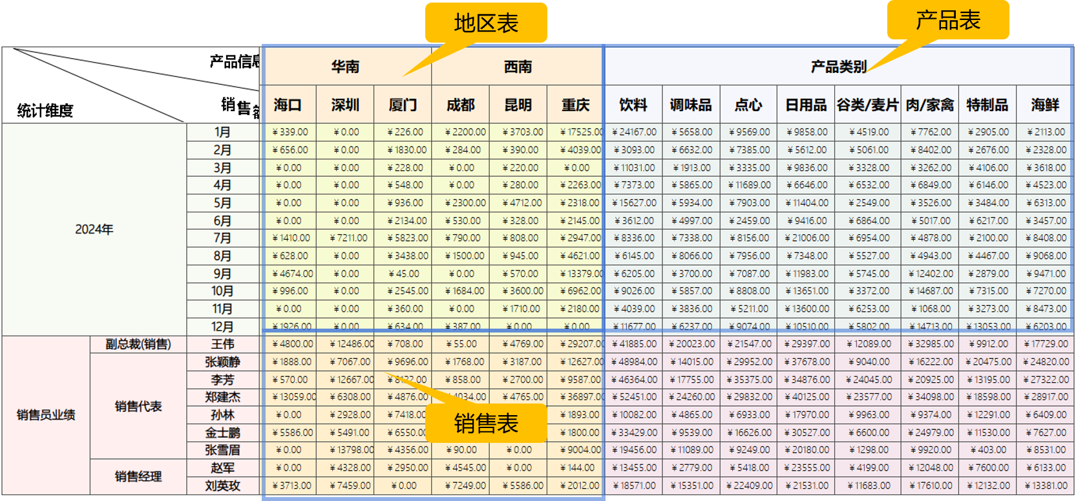The image size is (1076, 501).
Task: Click the ¥15627.00 cell for 5月 饮料
Action: pyautogui.click(x=633, y=203)
